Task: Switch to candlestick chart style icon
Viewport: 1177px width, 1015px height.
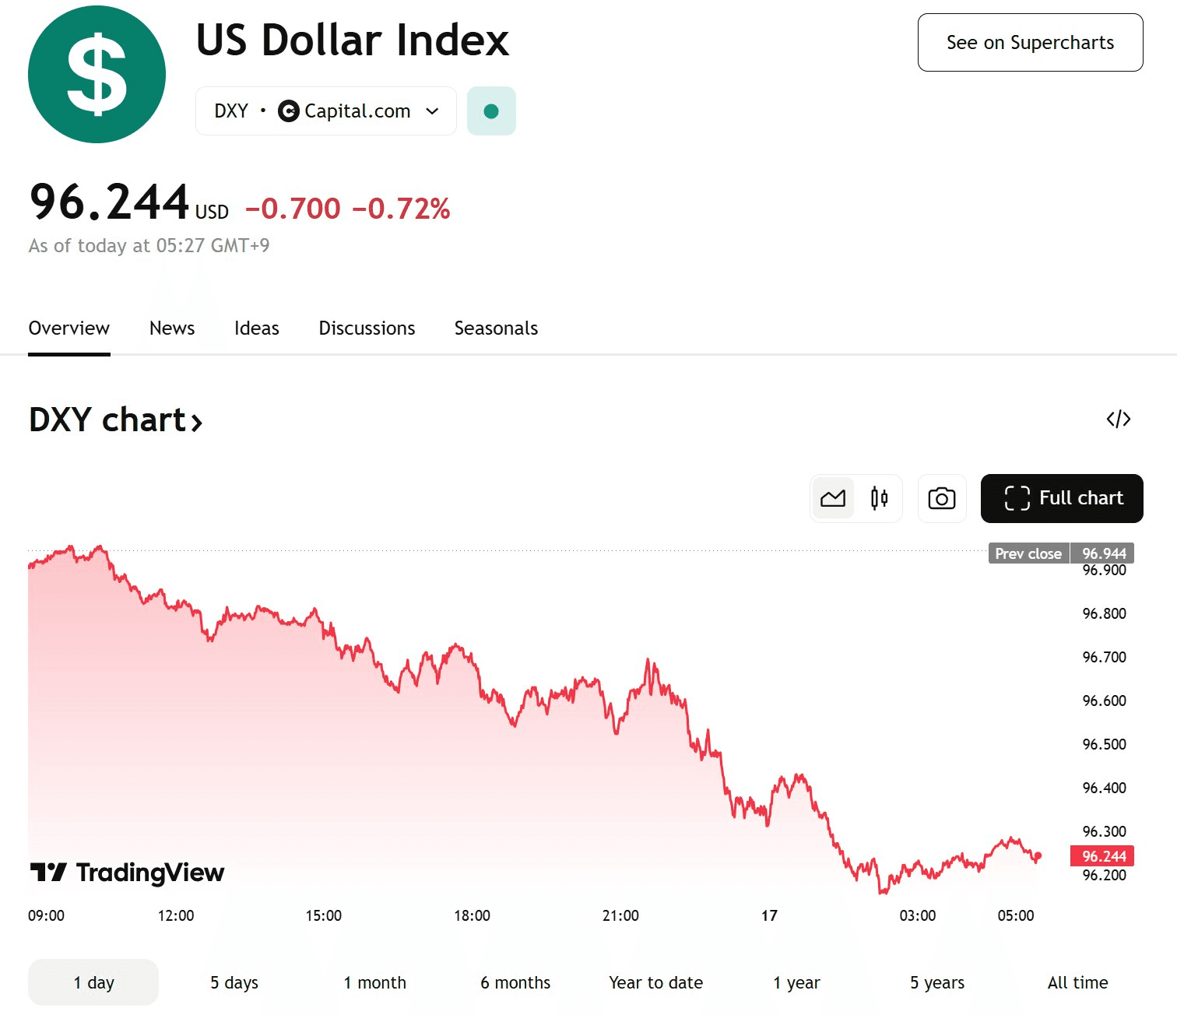Action: tap(880, 498)
